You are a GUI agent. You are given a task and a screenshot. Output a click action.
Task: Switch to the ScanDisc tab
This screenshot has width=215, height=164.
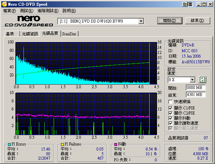coord(69,34)
